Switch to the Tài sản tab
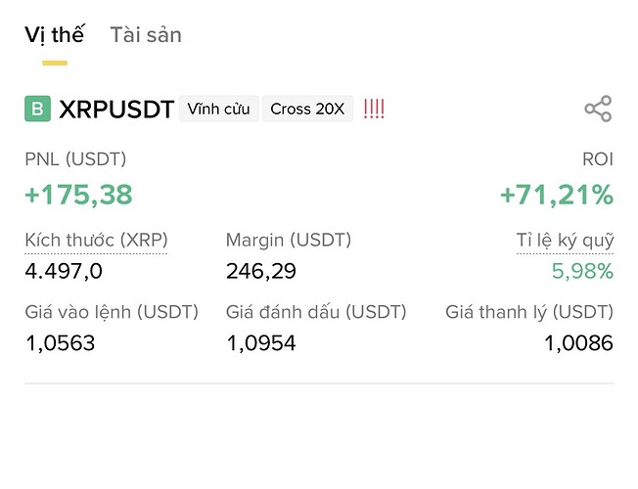 click(146, 35)
